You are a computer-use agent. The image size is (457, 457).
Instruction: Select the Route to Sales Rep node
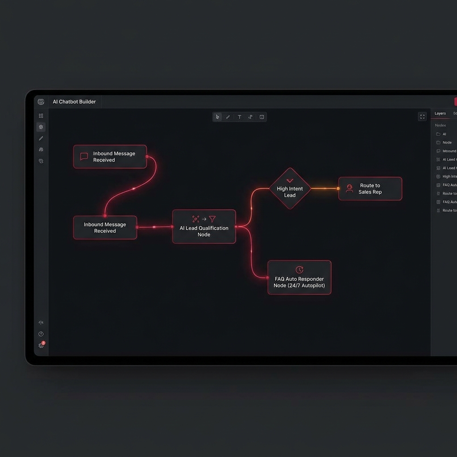pos(370,189)
